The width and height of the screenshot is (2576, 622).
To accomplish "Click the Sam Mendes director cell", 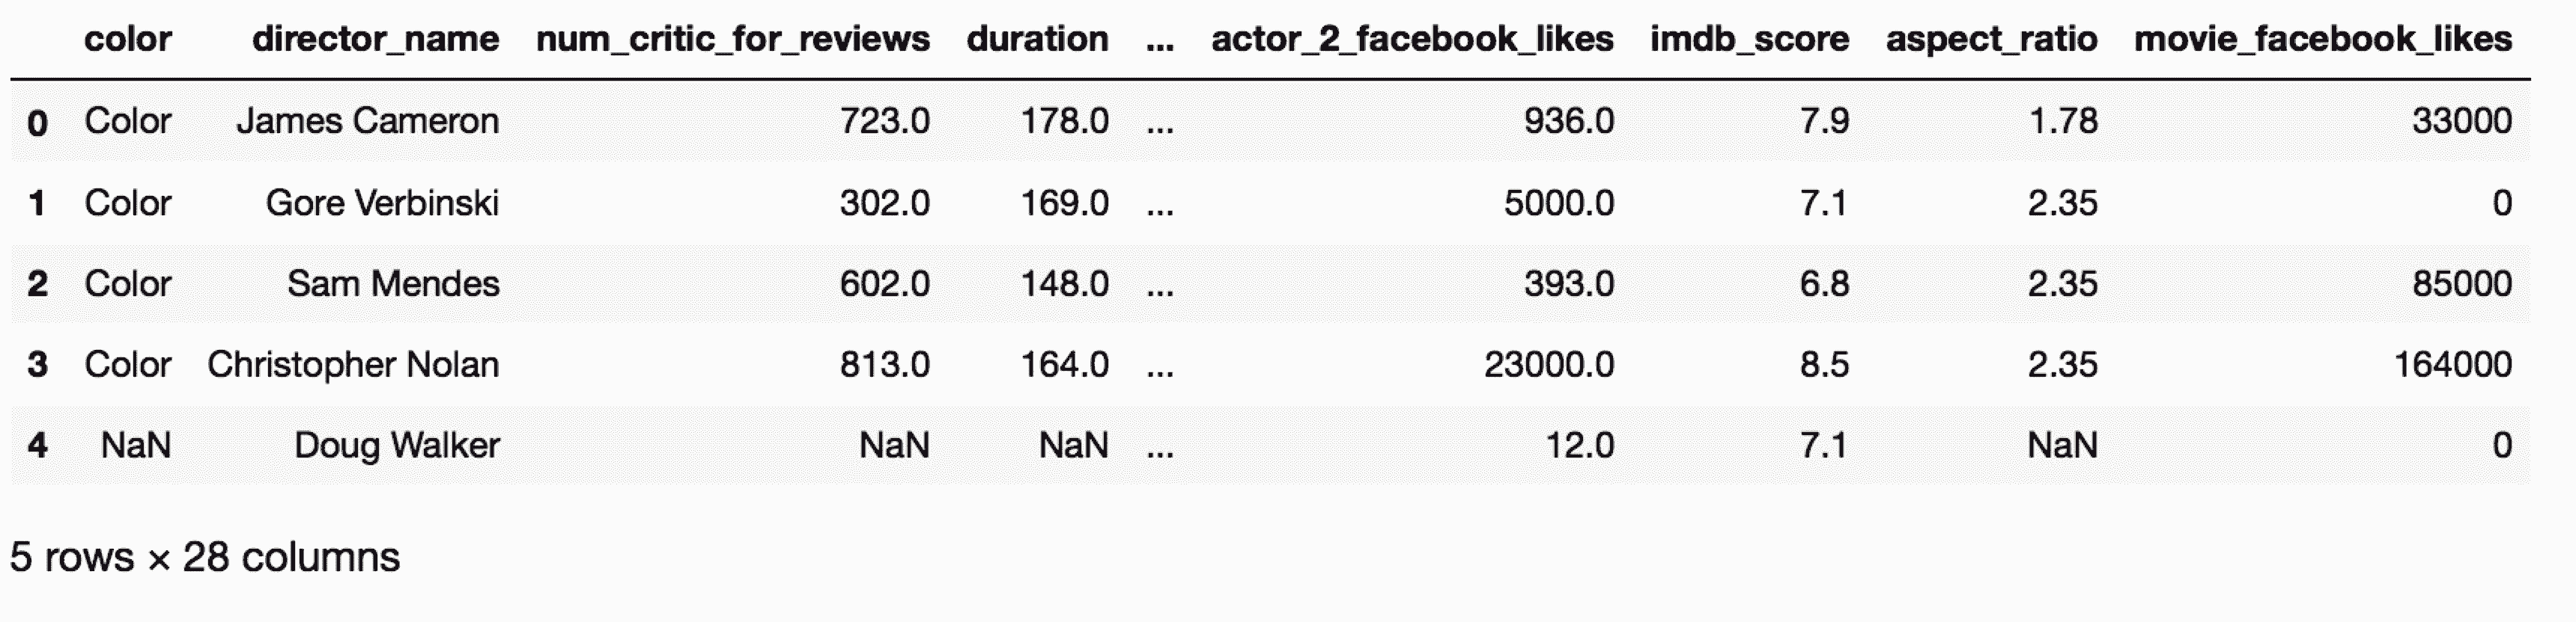I will pyautogui.click(x=393, y=283).
